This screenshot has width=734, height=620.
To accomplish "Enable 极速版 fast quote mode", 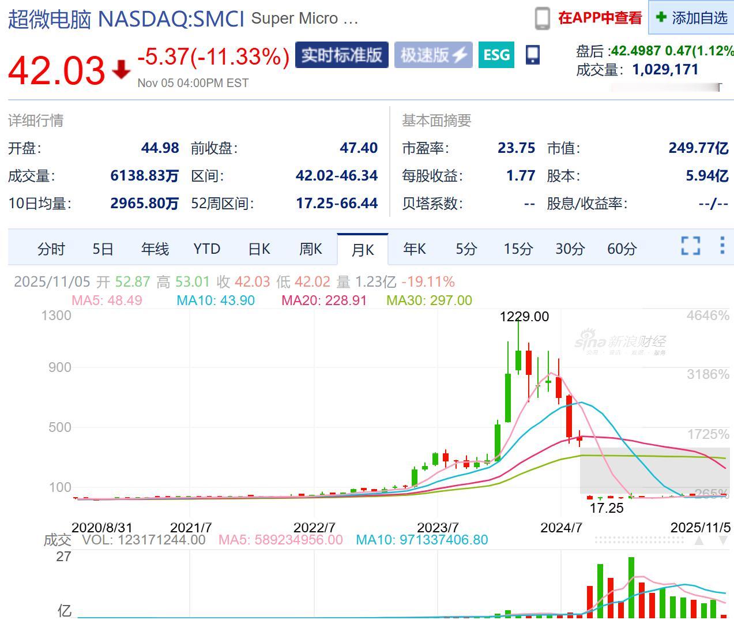I will pyautogui.click(x=433, y=55).
